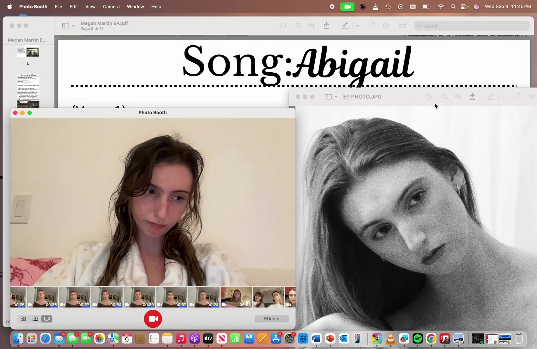The image size is (537, 349).
Task: Select the highlight pen in Megan Martin EP.pdf toolbar
Action: coord(345,26)
